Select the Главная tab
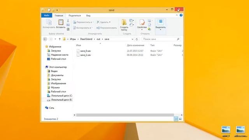This screenshot has height=140, width=249. (59, 16)
